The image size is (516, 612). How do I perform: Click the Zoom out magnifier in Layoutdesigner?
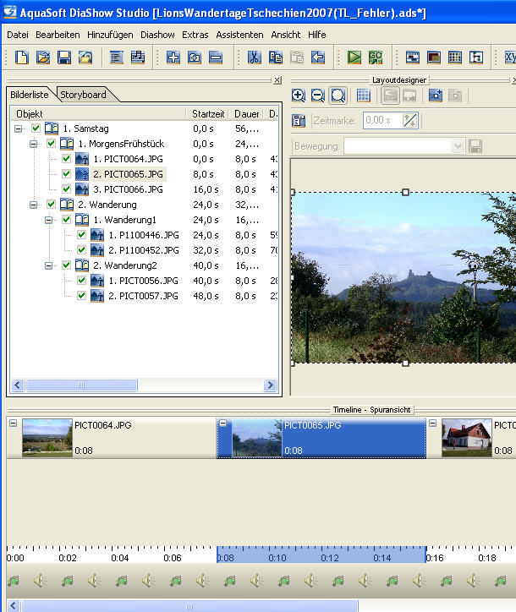[318, 96]
